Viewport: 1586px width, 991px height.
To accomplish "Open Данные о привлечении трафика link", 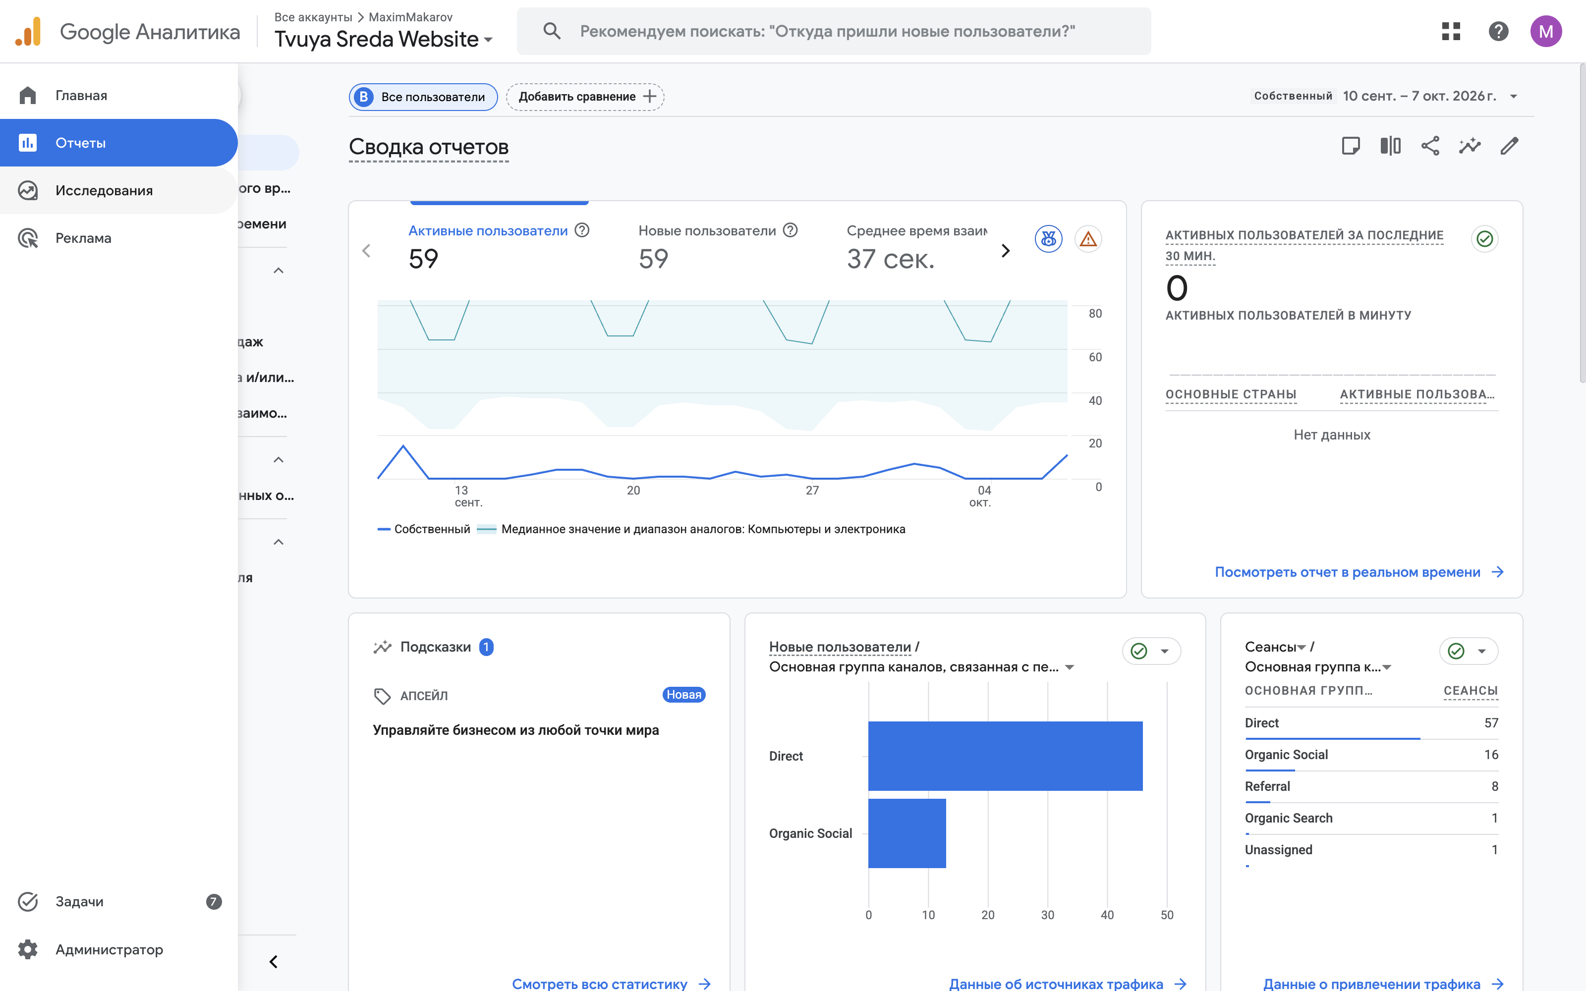I will [x=1383, y=983].
